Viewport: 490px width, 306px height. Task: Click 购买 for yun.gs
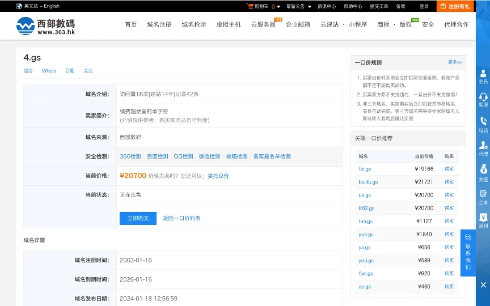449,235
